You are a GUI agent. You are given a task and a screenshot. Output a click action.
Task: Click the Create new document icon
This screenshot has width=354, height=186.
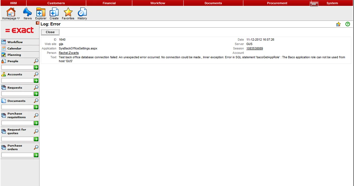tap(54, 12)
